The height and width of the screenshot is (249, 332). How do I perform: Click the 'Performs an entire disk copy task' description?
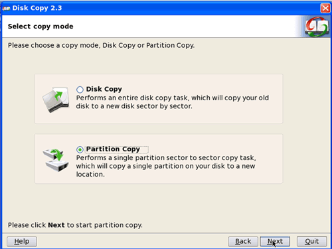tap(173, 102)
